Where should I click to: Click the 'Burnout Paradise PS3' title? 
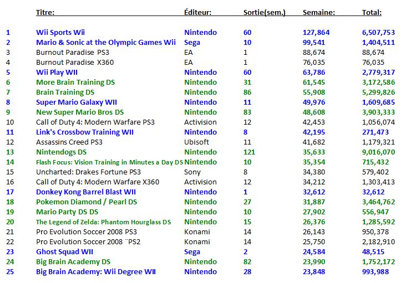[73, 53]
